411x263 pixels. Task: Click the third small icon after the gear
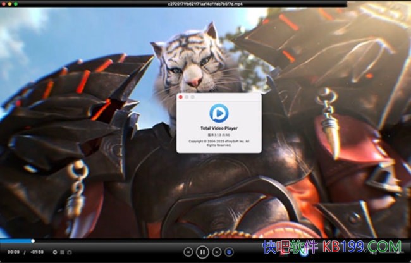[69, 252]
